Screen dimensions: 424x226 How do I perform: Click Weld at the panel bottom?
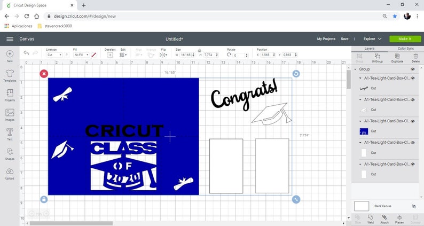click(371, 219)
